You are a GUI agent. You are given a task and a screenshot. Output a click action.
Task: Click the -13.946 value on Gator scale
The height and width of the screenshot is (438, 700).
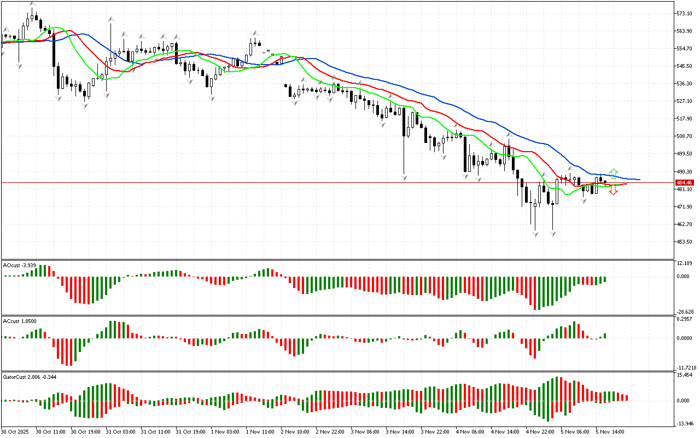coord(685,423)
